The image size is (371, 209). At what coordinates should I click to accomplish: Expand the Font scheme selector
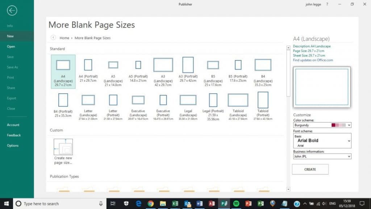[x=349, y=140]
